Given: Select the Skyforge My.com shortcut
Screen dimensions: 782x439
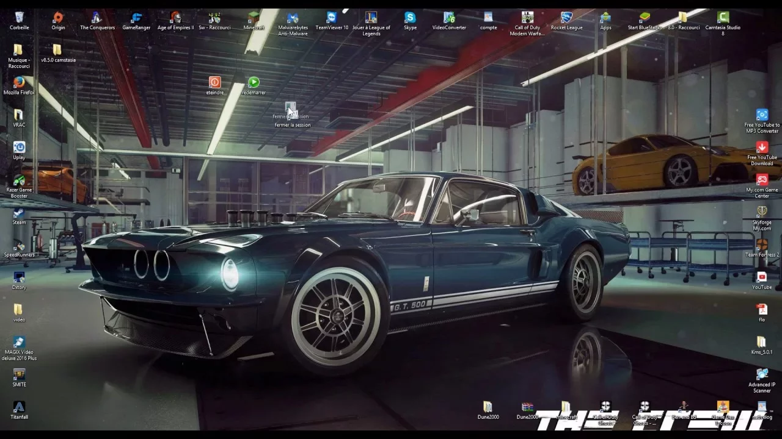Looking at the screenshot, I should coord(762,212).
